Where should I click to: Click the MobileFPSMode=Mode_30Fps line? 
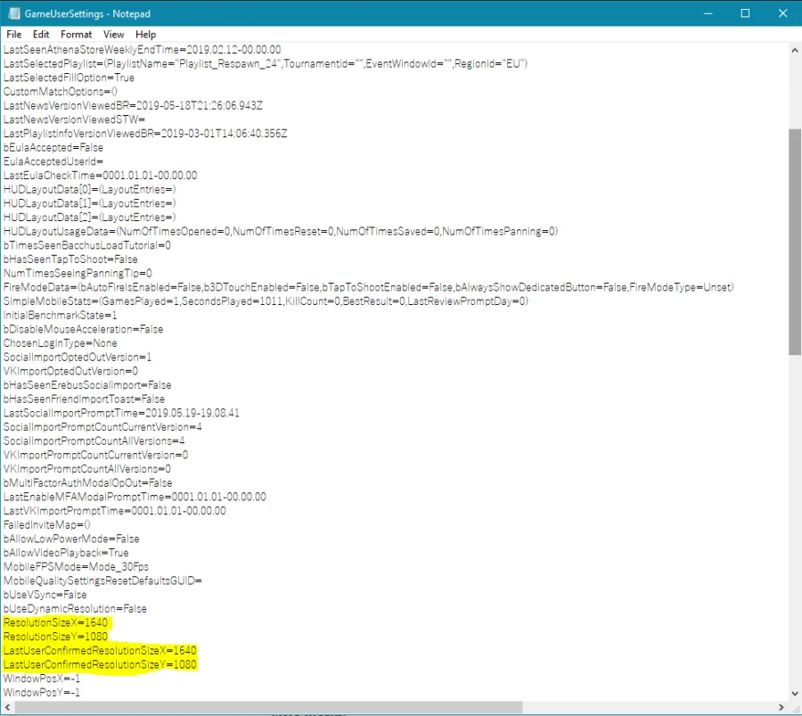point(76,566)
